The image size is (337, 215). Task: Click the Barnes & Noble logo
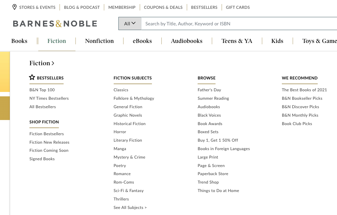click(x=55, y=24)
